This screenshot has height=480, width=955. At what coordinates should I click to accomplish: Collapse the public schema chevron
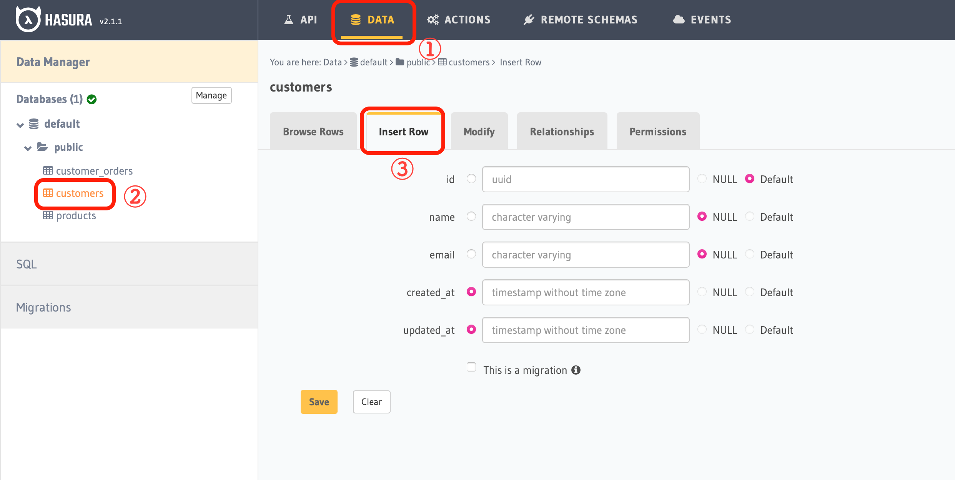pos(28,148)
